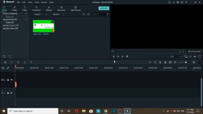203x114 pixels.
Task: Open the Split Screen tab
Action: pos(75,9)
